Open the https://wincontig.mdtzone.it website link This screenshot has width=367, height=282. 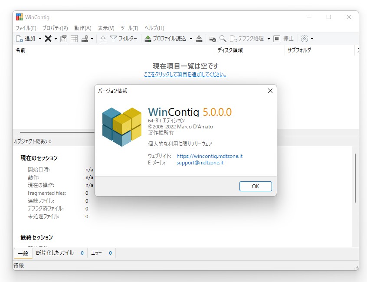point(210,156)
